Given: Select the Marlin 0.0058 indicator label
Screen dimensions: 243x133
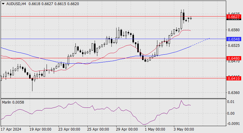Looking at the screenshot, I should [x=13, y=102].
